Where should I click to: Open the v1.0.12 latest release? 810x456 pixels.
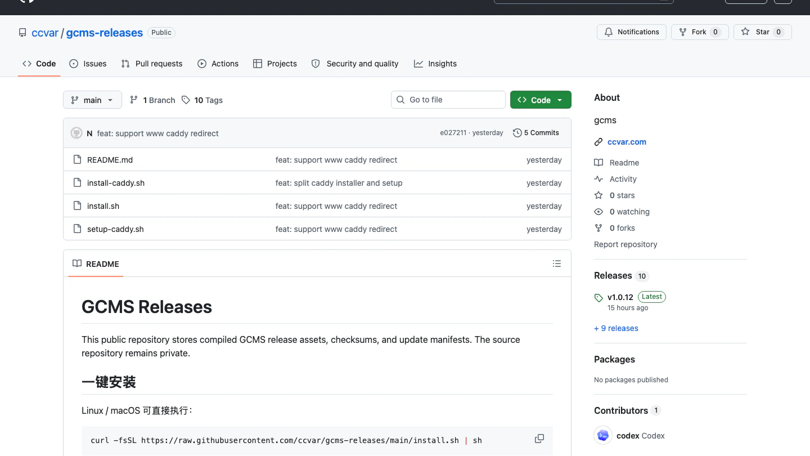pyautogui.click(x=620, y=297)
